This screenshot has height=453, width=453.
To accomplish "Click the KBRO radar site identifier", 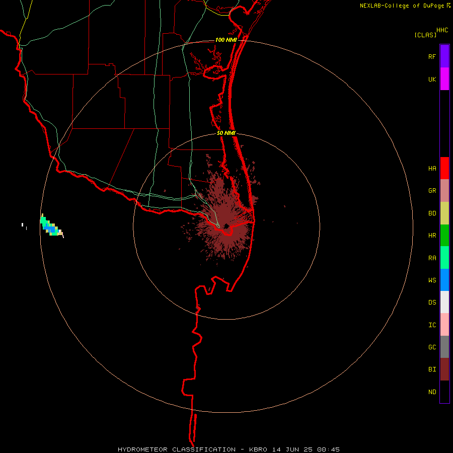I will coord(258,449).
